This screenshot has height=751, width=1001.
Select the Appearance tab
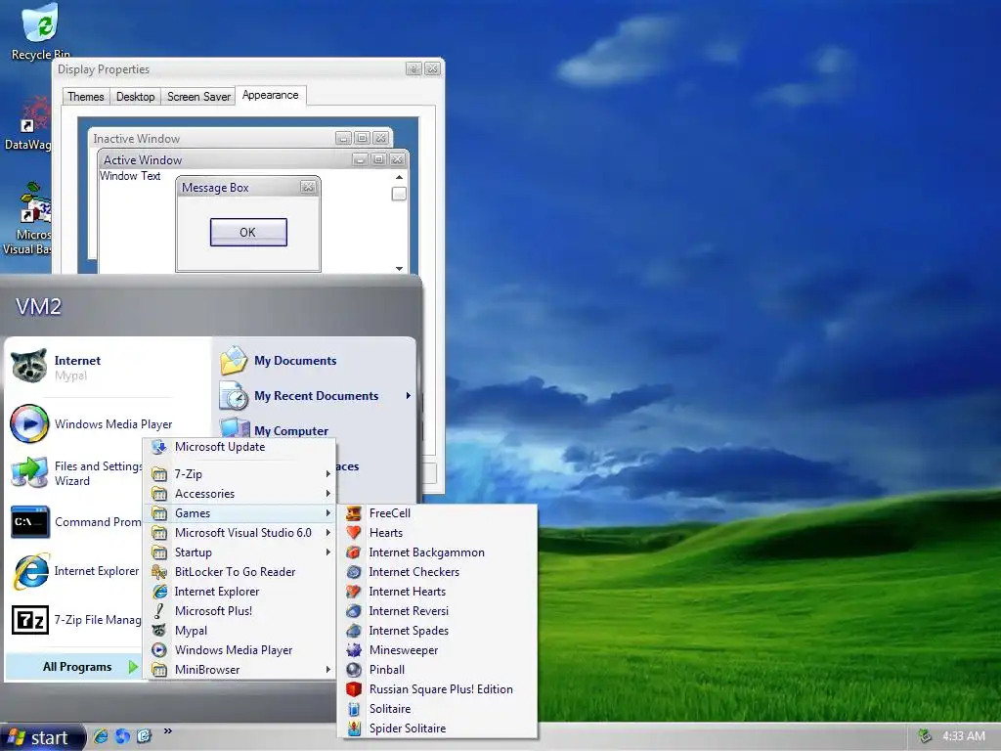pyautogui.click(x=271, y=95)
